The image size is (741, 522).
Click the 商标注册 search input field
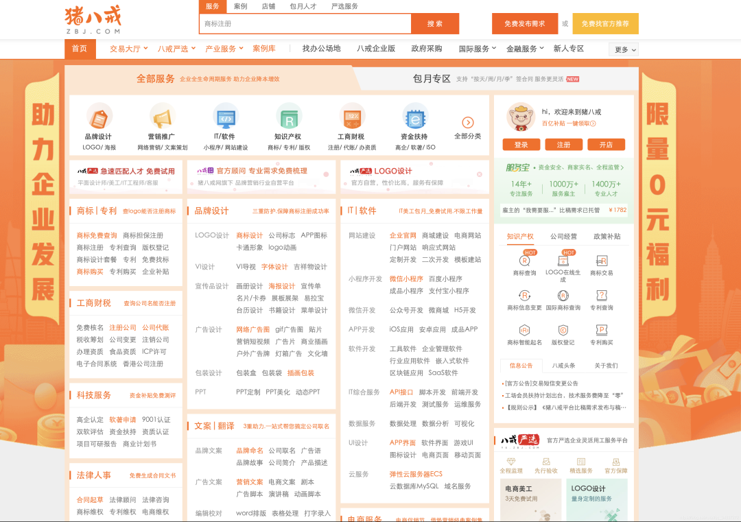pyautogui.click(x=305, y=23)
